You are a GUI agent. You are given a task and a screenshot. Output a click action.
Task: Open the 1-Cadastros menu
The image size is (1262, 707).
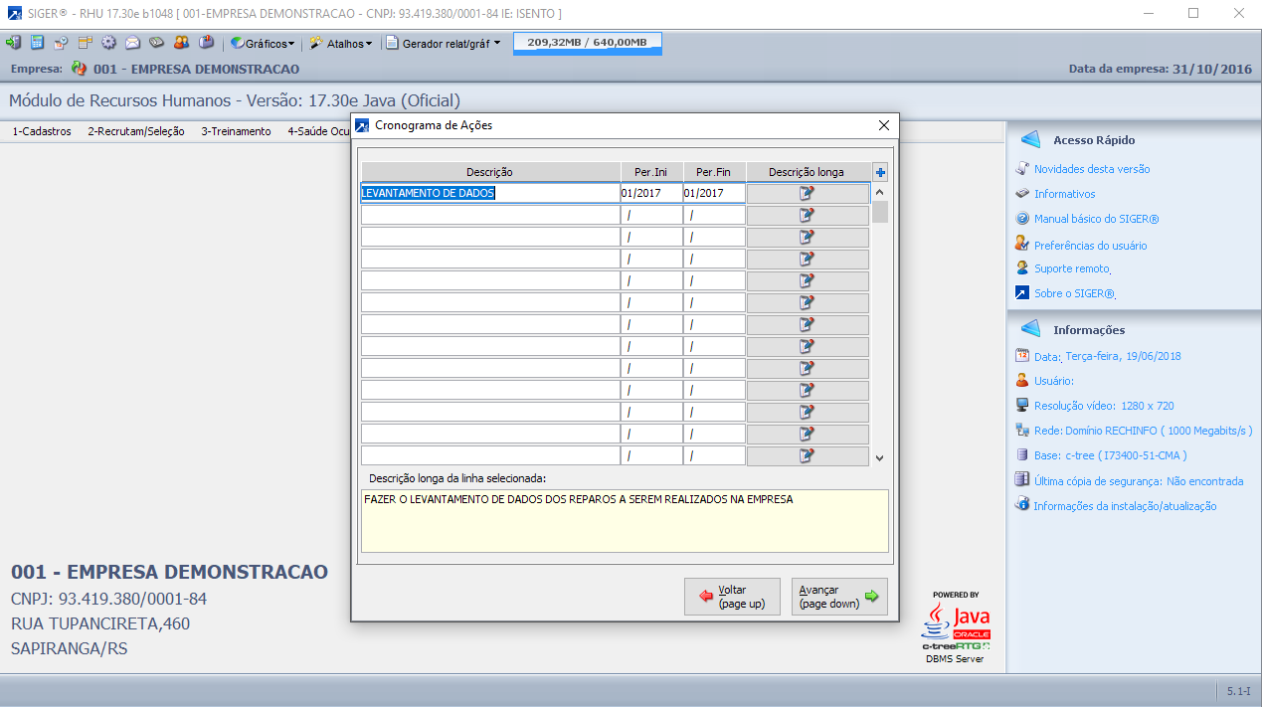coord(42,131)
